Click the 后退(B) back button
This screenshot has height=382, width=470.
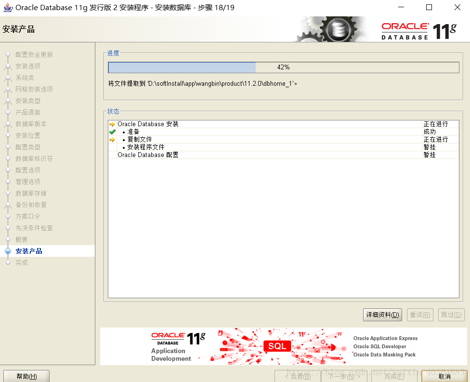[297, 376]
